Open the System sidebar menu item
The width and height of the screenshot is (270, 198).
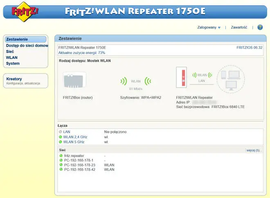(x=13, y=63)
